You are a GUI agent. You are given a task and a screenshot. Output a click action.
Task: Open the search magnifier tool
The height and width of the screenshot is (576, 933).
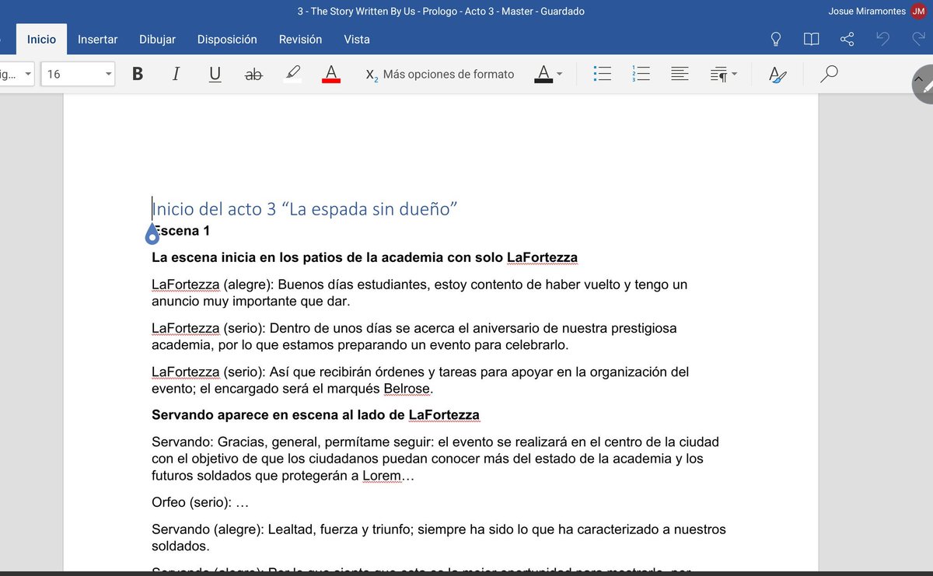(x=829, y=74)
